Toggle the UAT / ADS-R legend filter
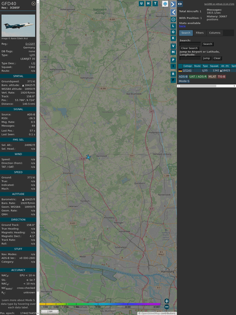This screenshot has height=315, width=236. coord(198,77)
